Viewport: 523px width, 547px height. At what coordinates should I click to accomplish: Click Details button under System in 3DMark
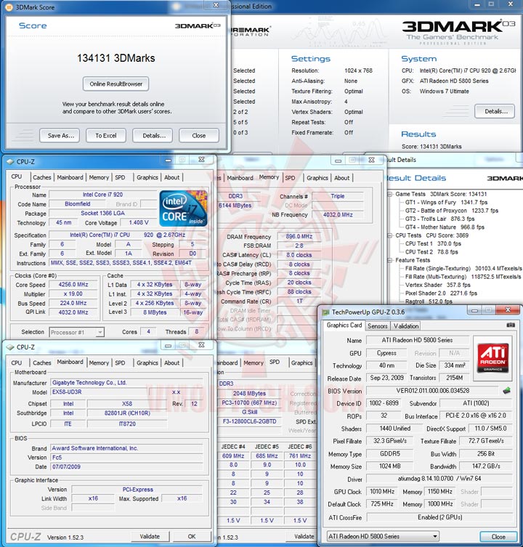click(495, 111)
